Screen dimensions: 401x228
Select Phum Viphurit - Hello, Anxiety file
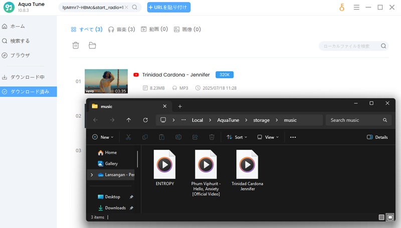point(206,173)
